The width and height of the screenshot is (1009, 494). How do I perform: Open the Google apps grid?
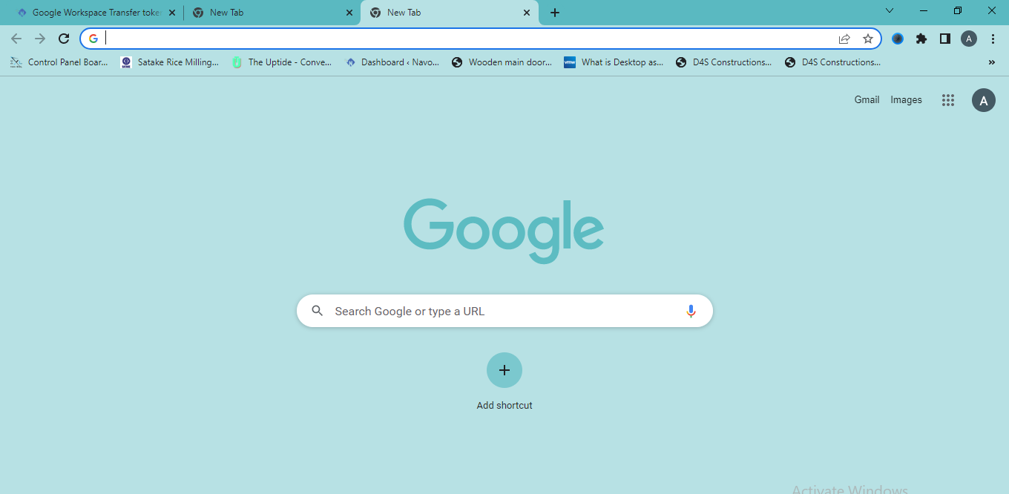[x=947, y=100]
